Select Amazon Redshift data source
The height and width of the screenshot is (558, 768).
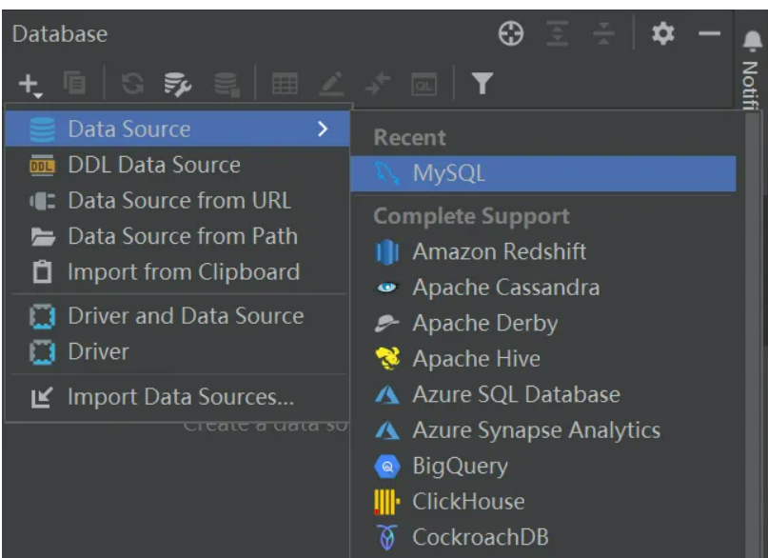tap(543, 251)
